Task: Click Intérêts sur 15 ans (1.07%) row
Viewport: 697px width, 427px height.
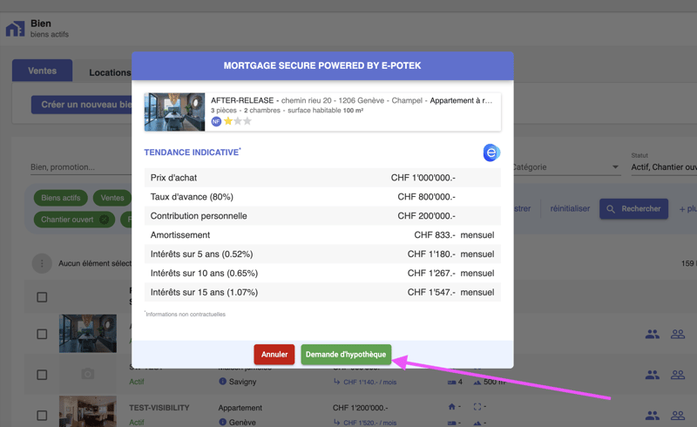Action: [x=322, y=292]
